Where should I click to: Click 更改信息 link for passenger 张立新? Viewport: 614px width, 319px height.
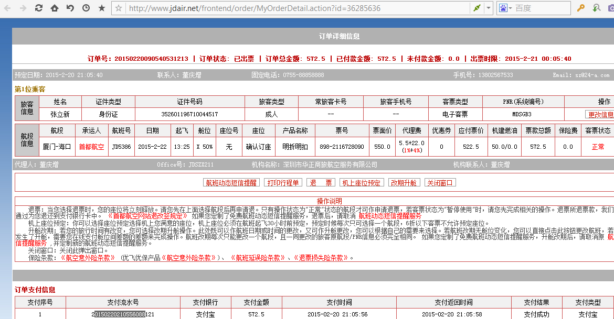coord(601,115)
